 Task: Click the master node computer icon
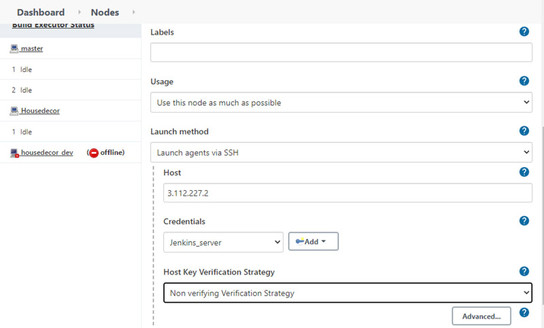14,48
